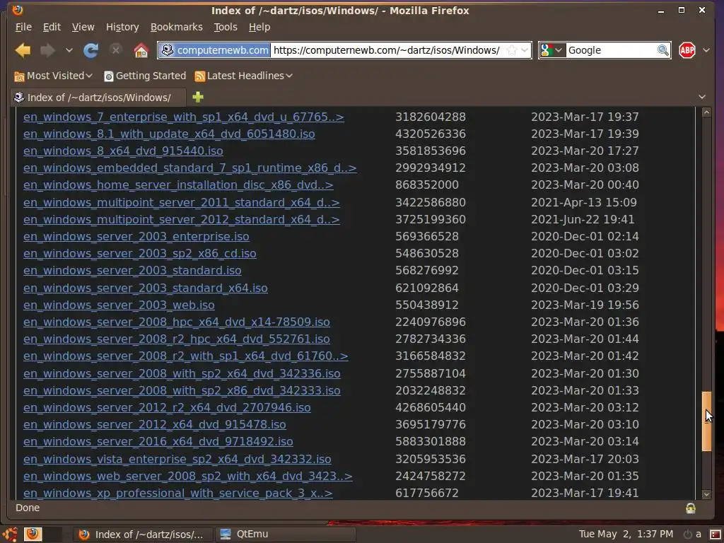Click the computernewb.com site identity button
The image size is (724, 543).
tap(215, 50)
